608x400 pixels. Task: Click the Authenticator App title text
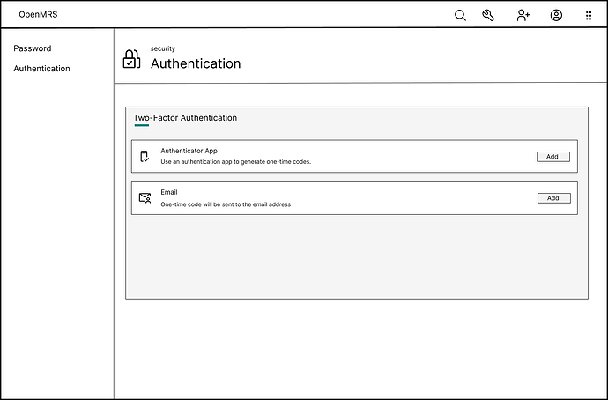[x=189, y=151]
